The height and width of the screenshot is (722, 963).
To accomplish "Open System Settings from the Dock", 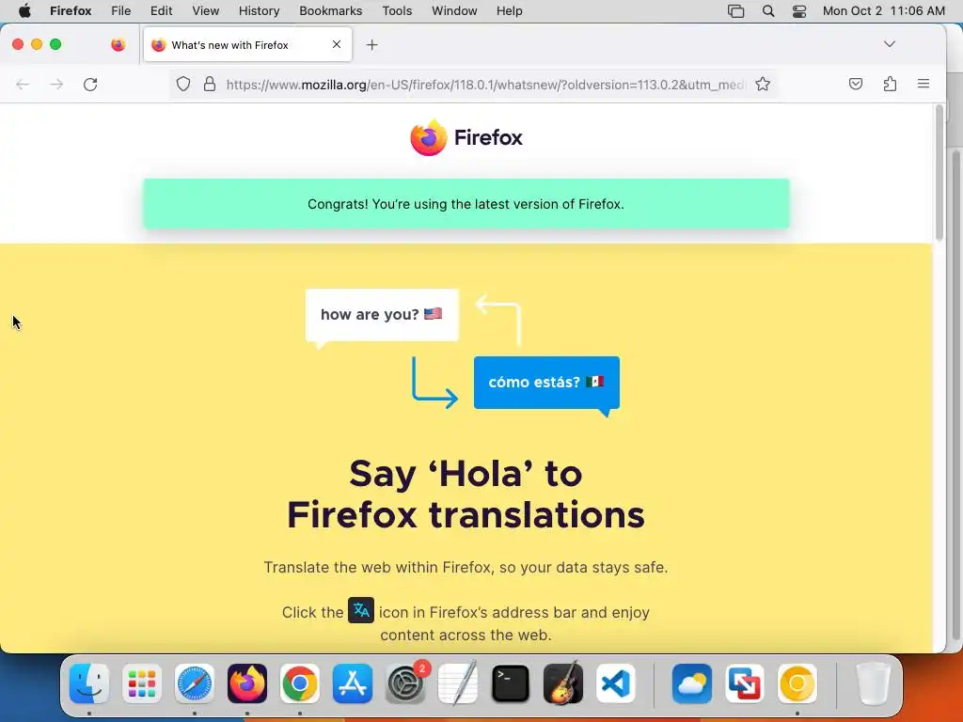I will (405, 683).
